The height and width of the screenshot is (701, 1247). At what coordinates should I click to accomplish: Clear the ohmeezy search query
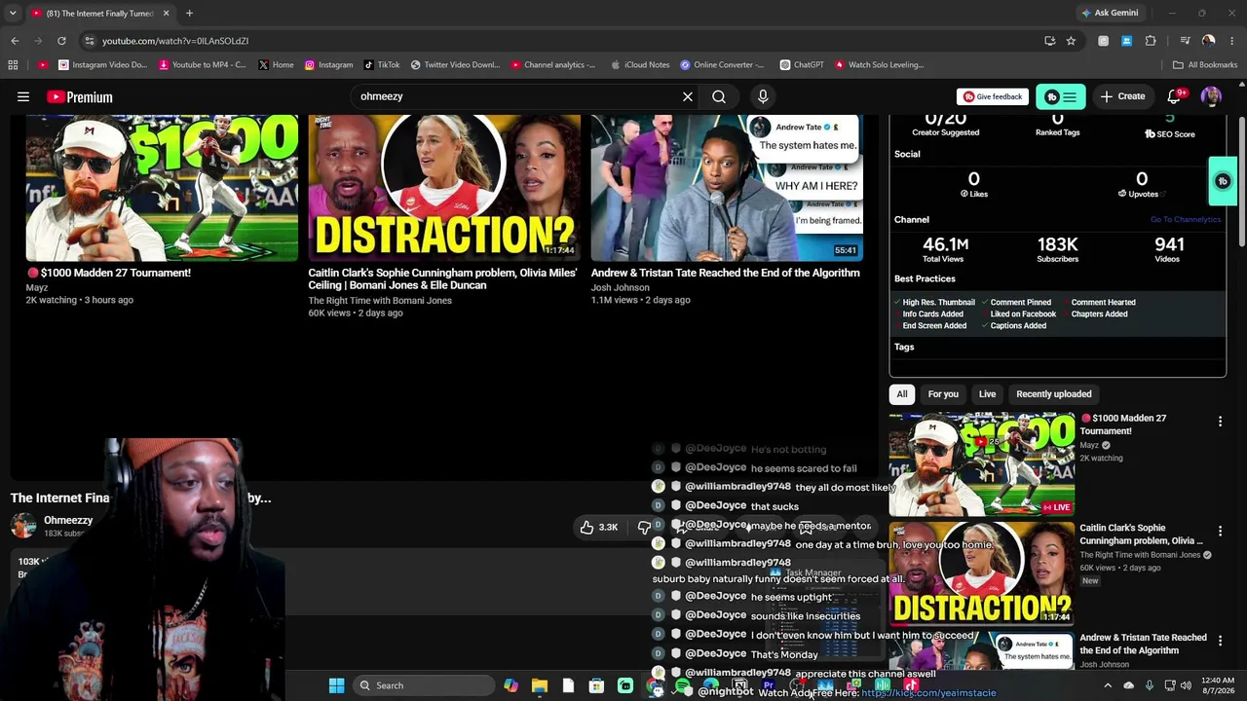[688, 96]
